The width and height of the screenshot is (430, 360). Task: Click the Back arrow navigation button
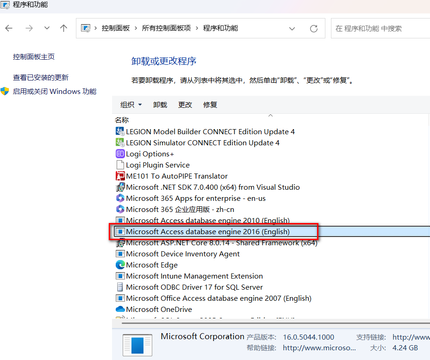tap(9, 28)
